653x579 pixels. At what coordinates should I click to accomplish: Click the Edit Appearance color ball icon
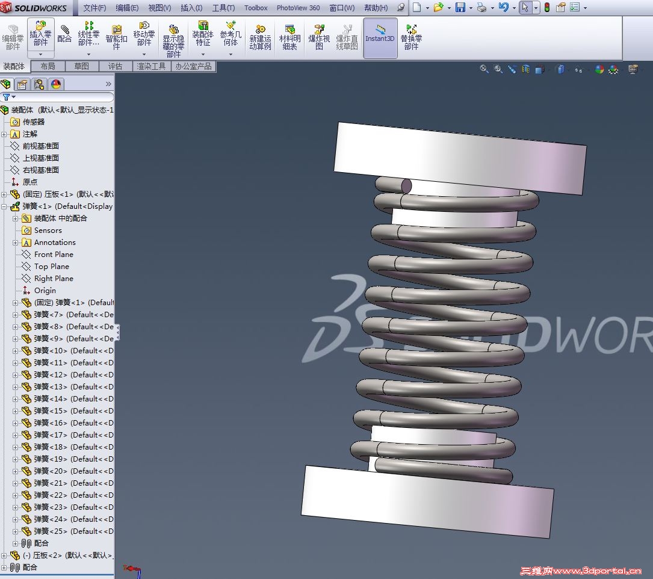pos(599,69)
